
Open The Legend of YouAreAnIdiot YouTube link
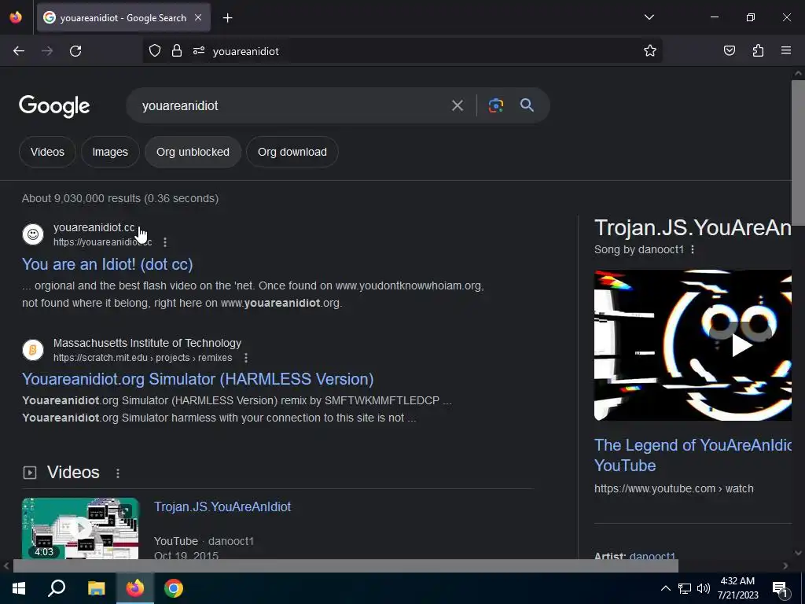pos(693,455)
